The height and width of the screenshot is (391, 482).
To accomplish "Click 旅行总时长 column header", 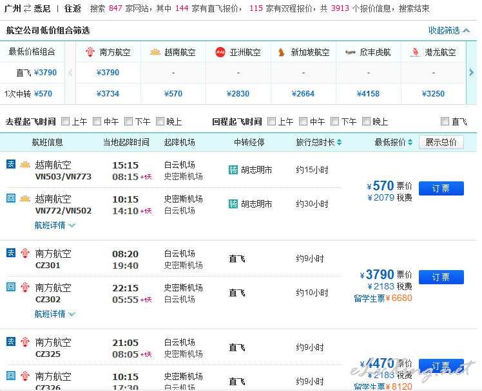I will (x=315, y=142).
